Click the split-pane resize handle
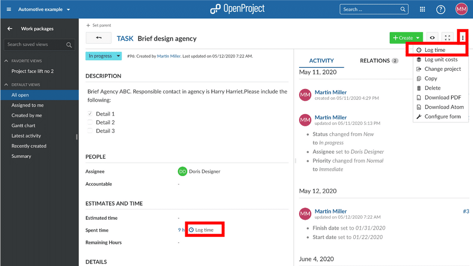 [x=295, y=161]
